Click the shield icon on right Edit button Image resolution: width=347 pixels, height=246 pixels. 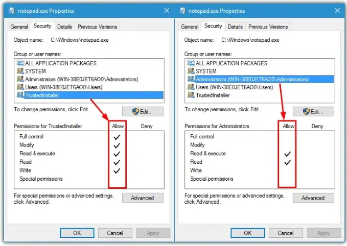pyautogui.click(x=306, y=111)
